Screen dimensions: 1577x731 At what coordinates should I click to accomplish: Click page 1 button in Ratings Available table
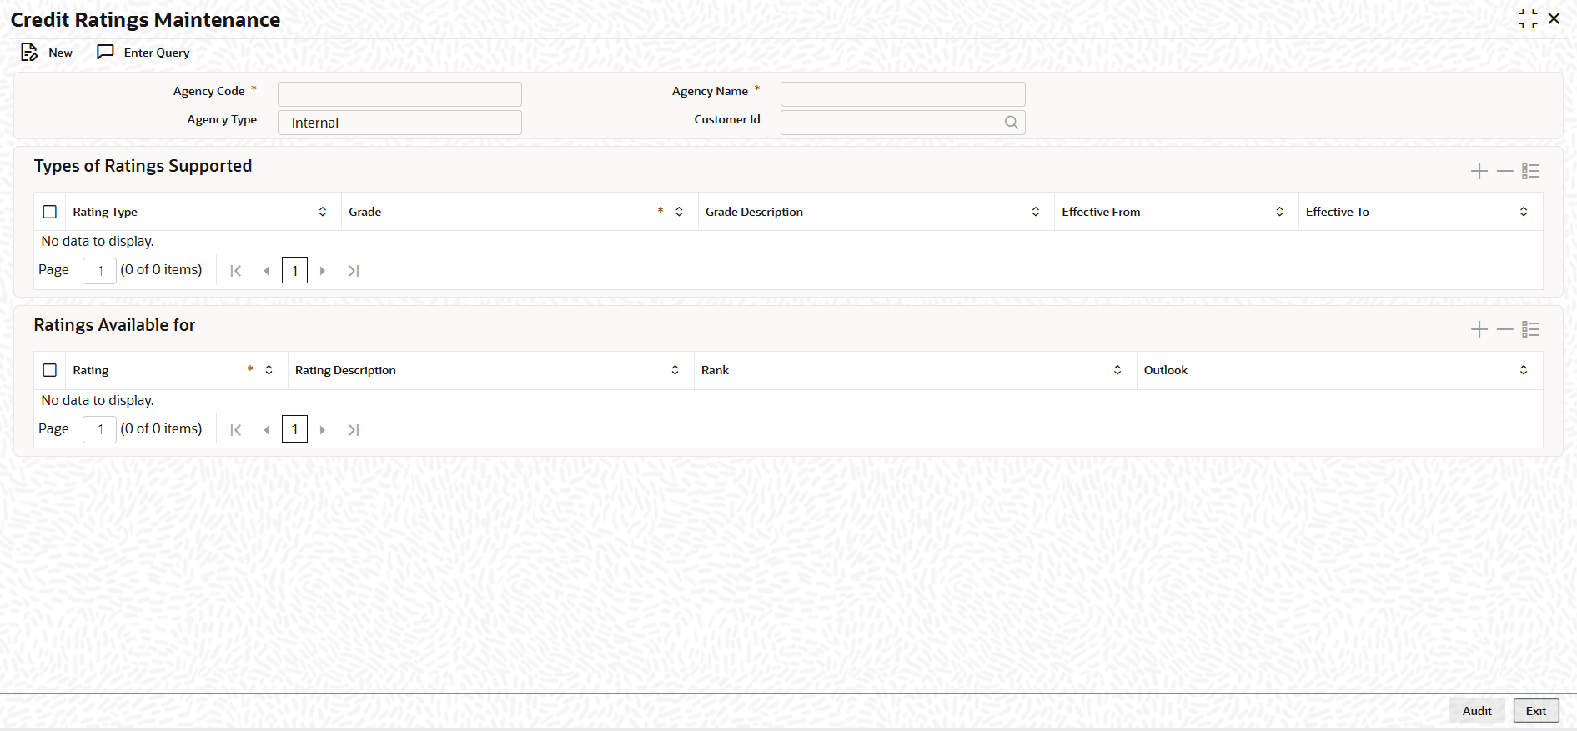294,430
